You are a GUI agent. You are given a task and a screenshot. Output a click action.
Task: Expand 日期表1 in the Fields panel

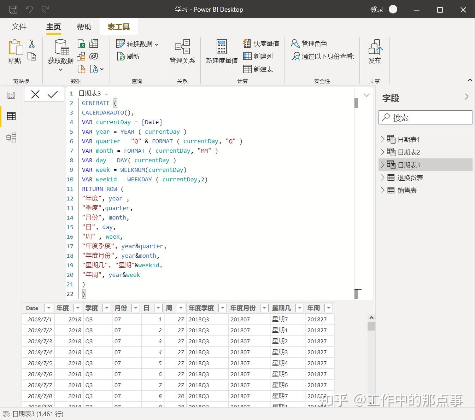click(x=383, y=139)
